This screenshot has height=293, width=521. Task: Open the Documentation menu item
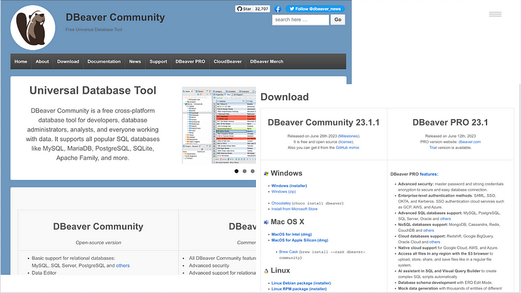pos(104,61)
